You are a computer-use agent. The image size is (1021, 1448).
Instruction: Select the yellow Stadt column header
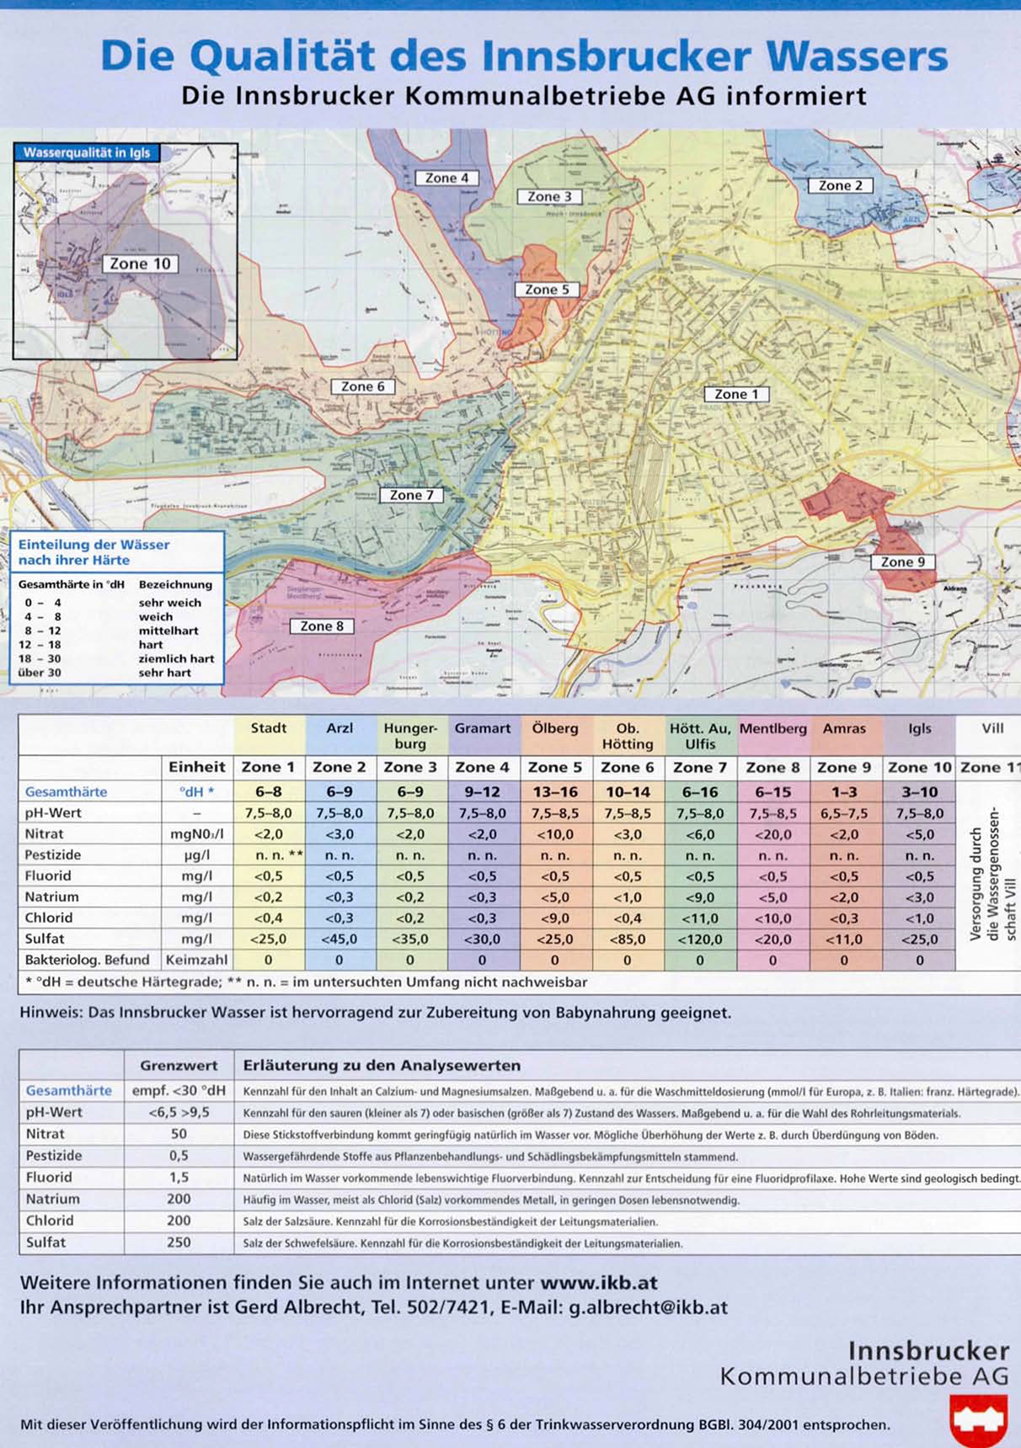point(268,728)
